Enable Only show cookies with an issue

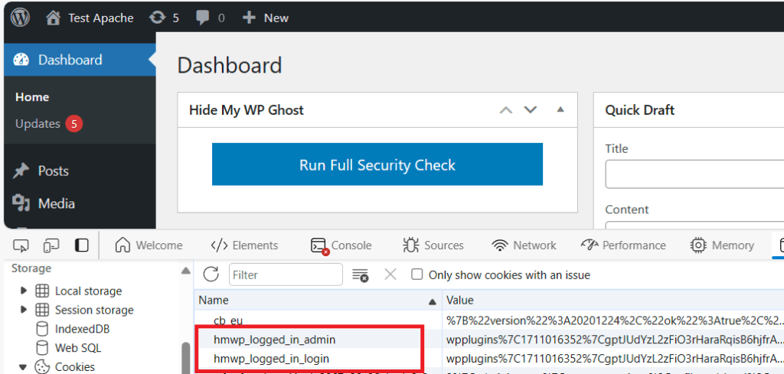(417, 274)
